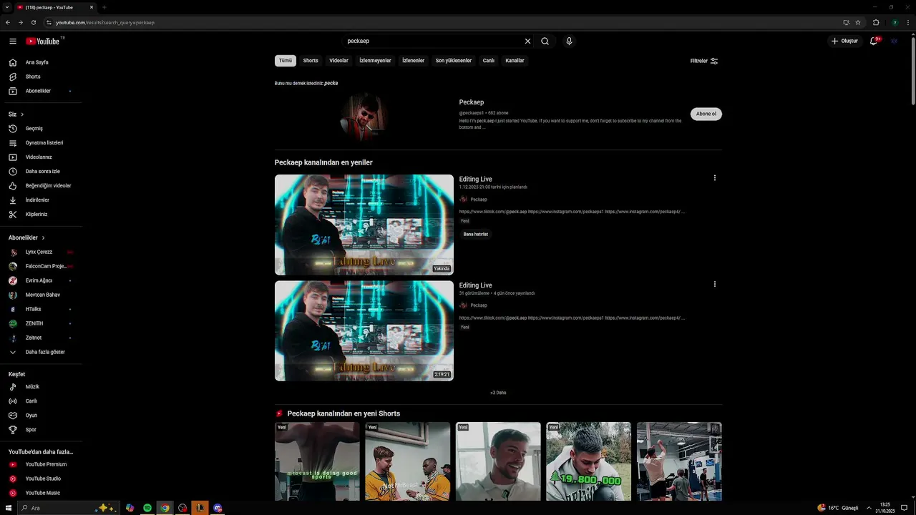Reload the page in the browser
Screen dimensions: 916x515
pyautogui.click(x=33, y=22)
